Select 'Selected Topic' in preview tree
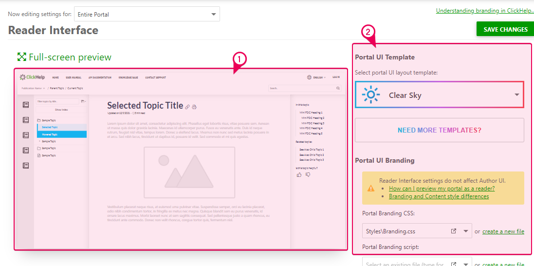 (62, 127)
